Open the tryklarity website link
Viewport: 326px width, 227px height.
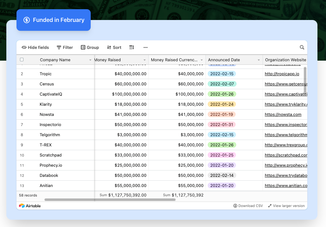[286, 104]
